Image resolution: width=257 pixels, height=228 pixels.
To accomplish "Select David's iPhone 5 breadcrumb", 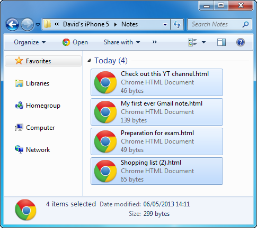I will pyautogui.click(x=86, y=24).
